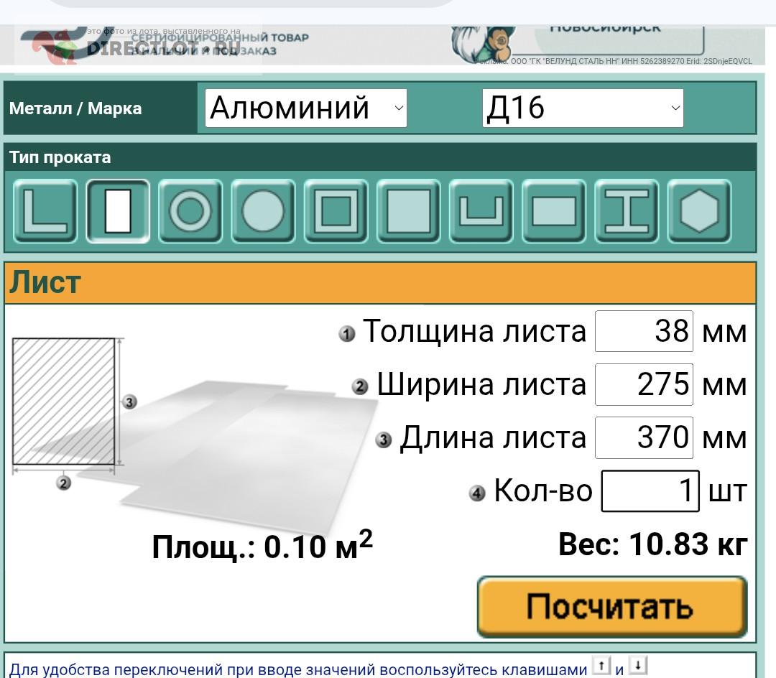
Task: Select the sheet profile type icon
Action: (118, 211)
